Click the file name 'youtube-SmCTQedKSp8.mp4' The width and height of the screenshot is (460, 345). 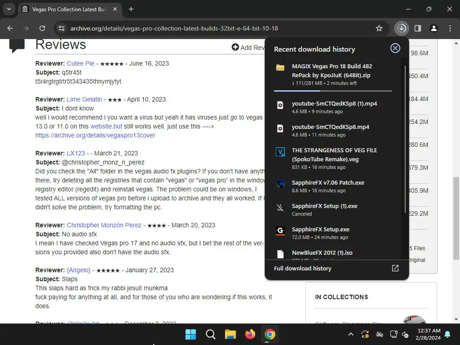pos(330,127)
